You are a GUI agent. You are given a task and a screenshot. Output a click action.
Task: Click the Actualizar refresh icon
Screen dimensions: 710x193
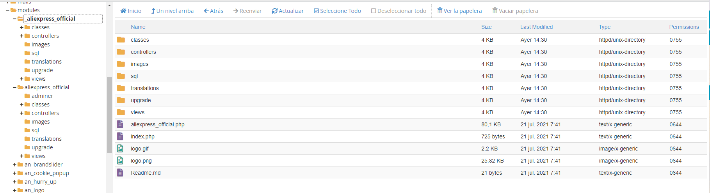(275, 11)
